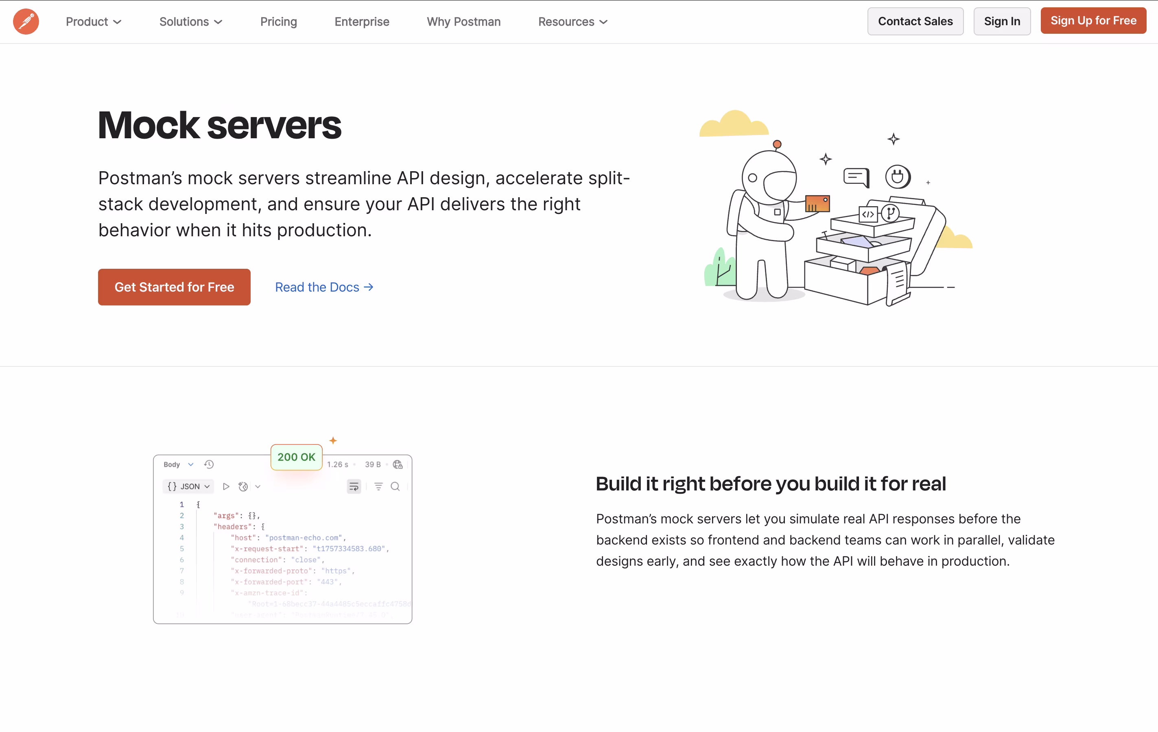
Task: Expand the Solutions menu
Action: [190, 22]
